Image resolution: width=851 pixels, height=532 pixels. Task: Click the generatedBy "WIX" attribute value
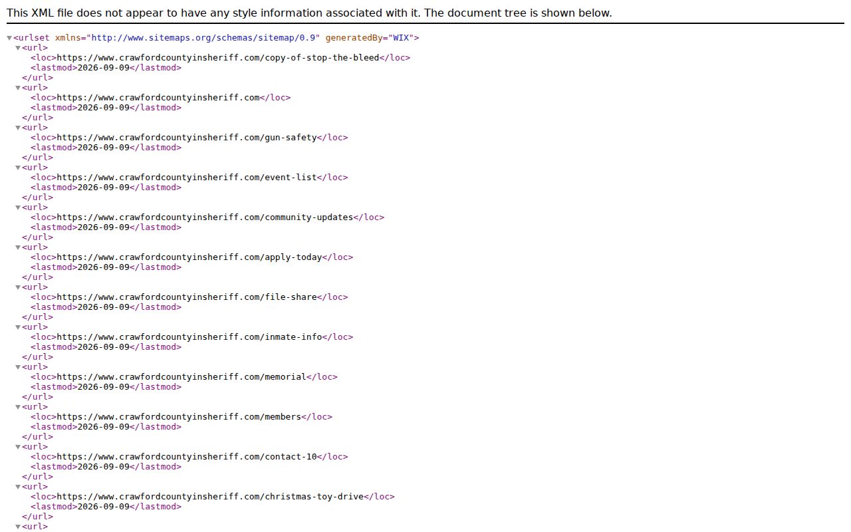pos(401,38)
